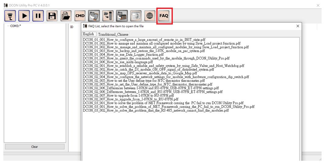Click the COM port connection icon

click(x=10, y=16)
